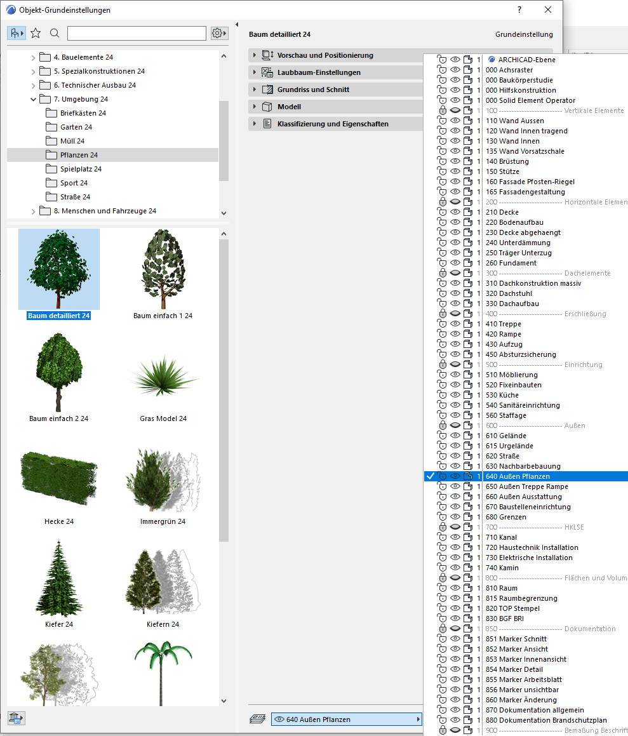Screen dimensions: 628x736
Task: Open the 640 Außen Pflanzen layer dropdown
Action: 347,719
